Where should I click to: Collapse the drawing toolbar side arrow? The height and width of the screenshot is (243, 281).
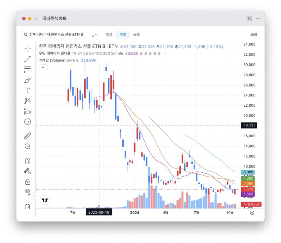(x=35, y=196)
